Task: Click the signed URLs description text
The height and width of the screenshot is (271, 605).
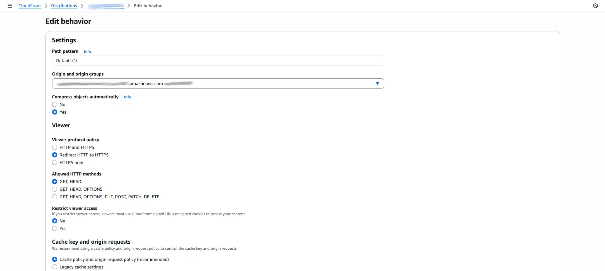Action: tap(149, 214)
